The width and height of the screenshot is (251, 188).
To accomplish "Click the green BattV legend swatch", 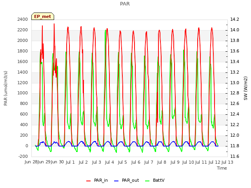I will pyautogui.click(x=147, y=181).
